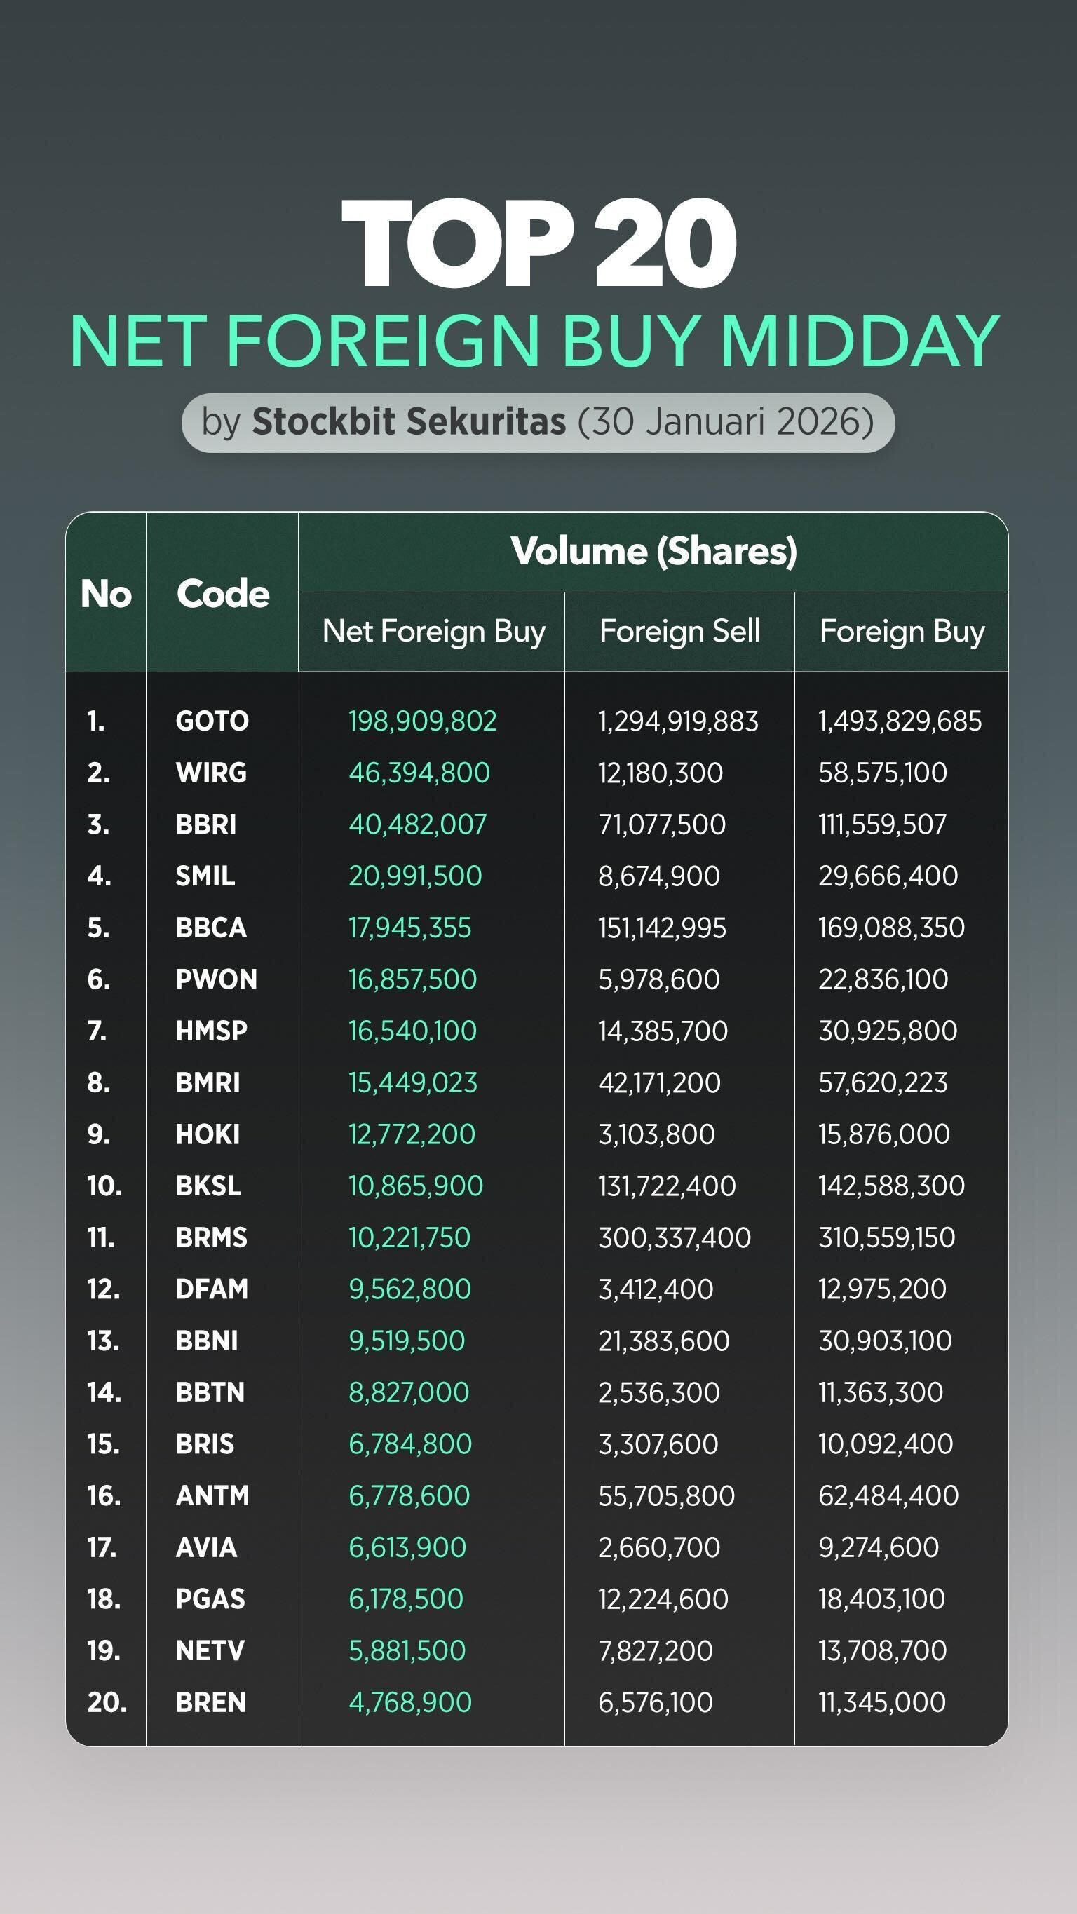Click the TOP 20 title text
The height and width of the screenshot is (1914, 1077).
538,244
